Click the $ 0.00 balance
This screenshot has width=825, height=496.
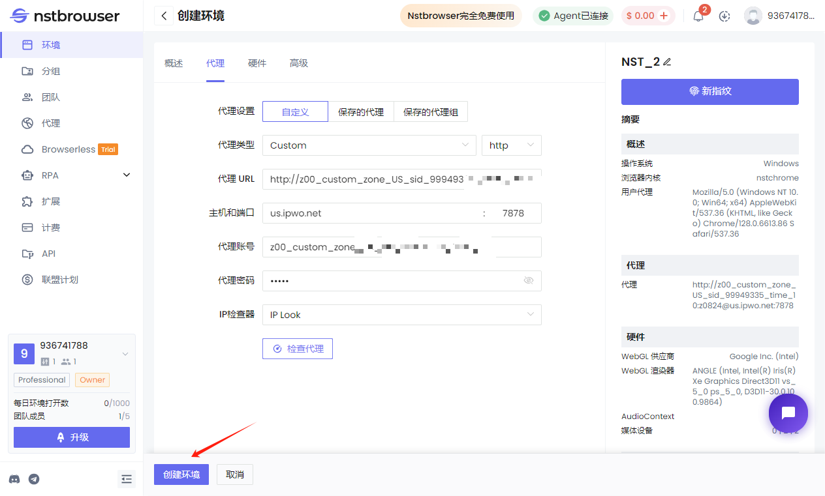pyautogui.click(x=640, y=16)
